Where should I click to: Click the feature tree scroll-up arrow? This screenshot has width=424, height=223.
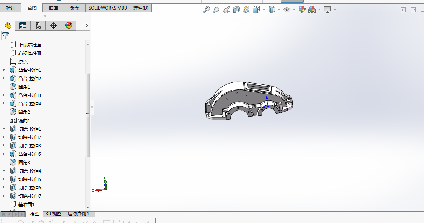tap(87, 44)
